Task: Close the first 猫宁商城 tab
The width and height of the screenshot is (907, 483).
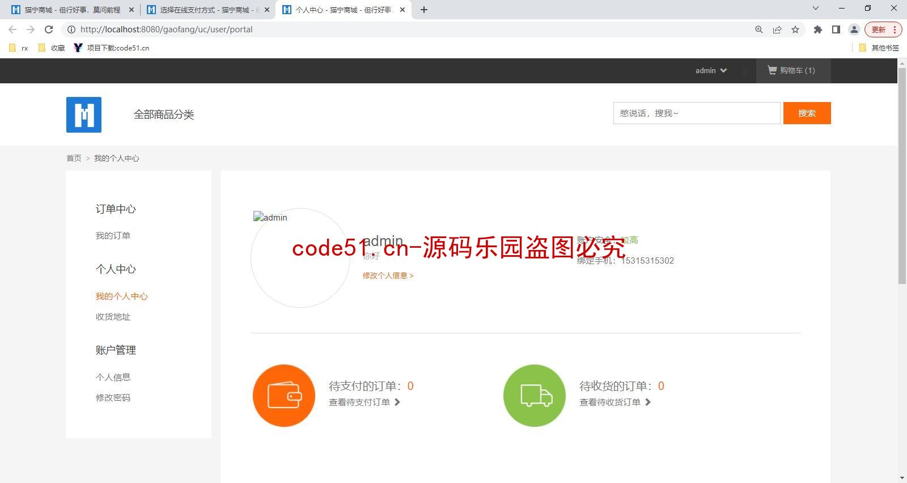Action: [132, 10]
